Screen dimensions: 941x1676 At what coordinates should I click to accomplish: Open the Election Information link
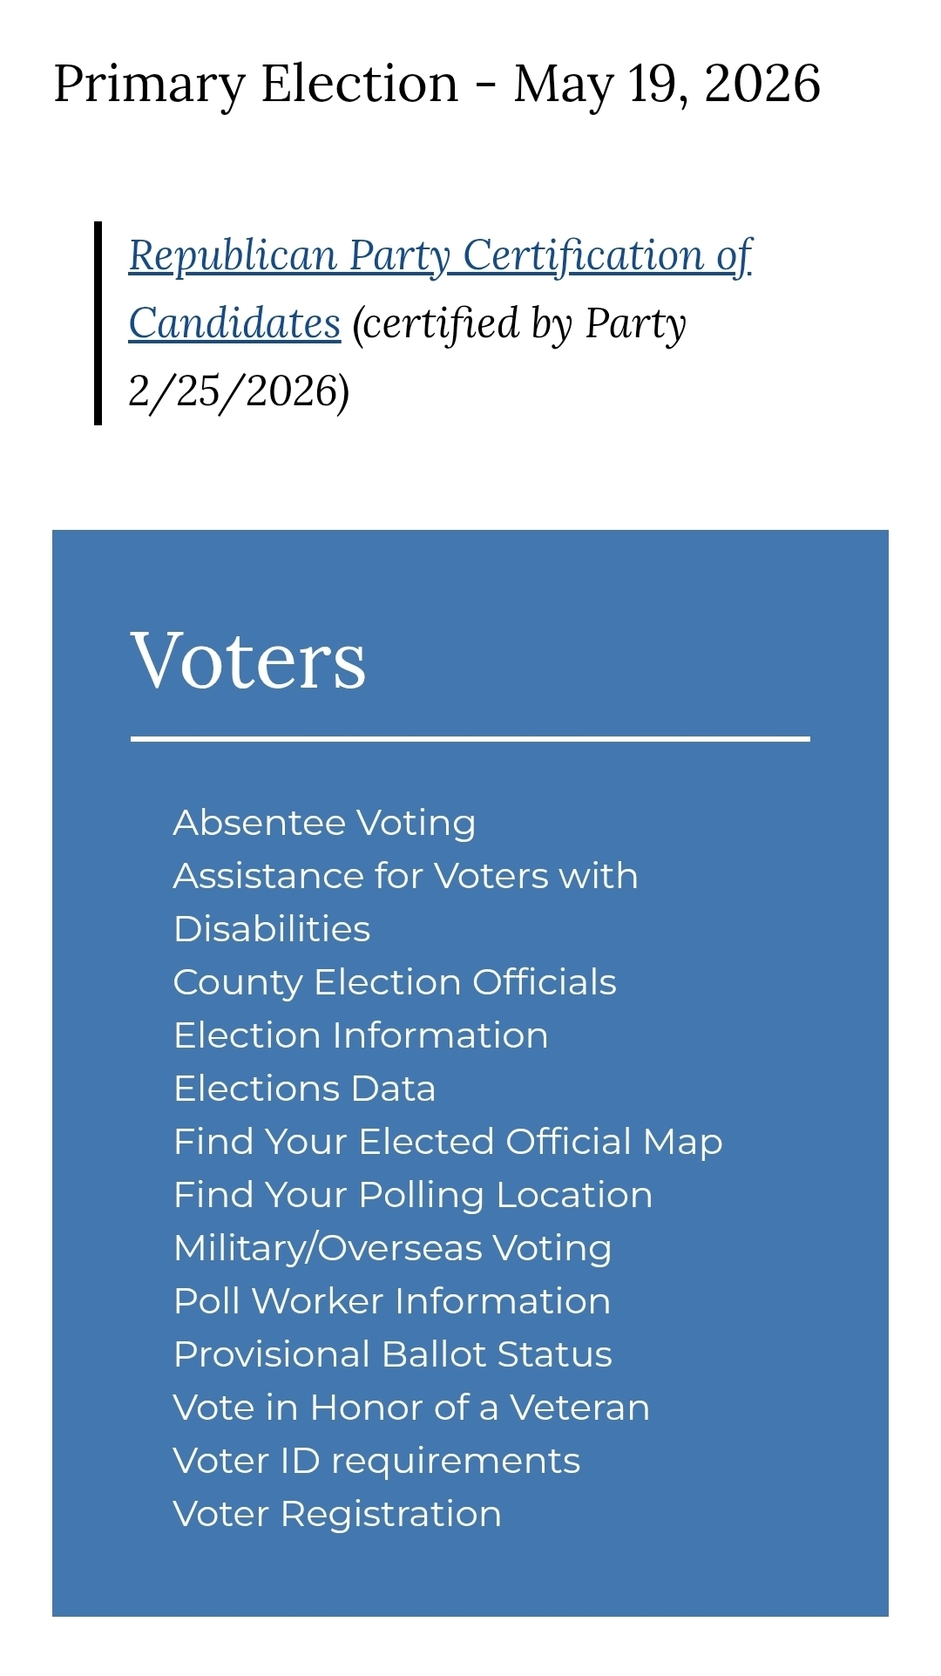pos(361,1035)
